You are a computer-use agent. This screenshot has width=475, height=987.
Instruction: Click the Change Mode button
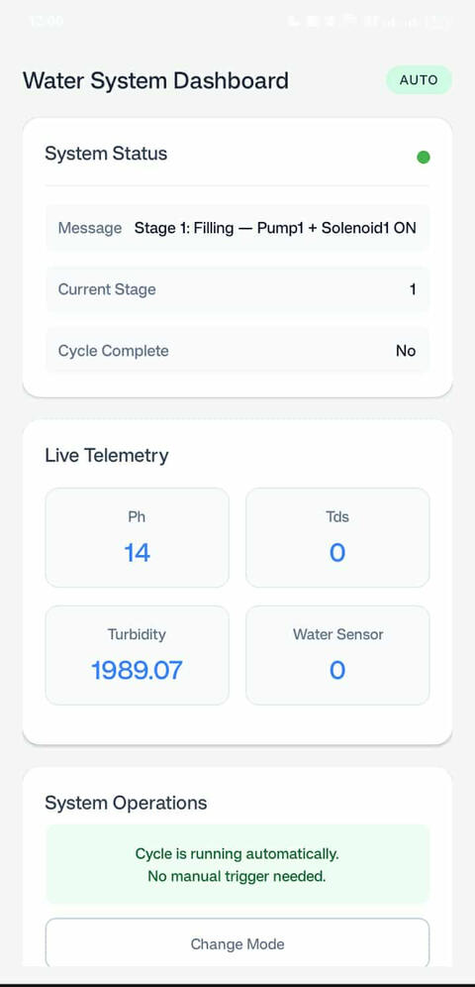click(237, 943)
